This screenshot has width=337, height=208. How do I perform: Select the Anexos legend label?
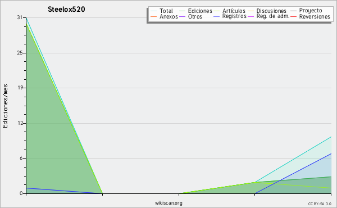tap(168, 16)
